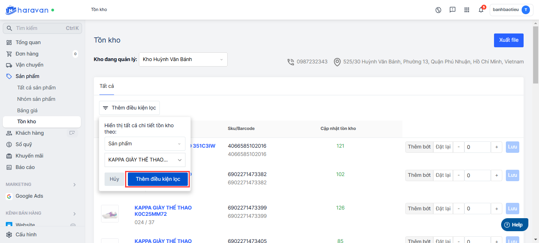The height and width of the screenshot is (243, 539).
Task: Open Tất cả sản phẩm submenu
Action: coord(36,87)
